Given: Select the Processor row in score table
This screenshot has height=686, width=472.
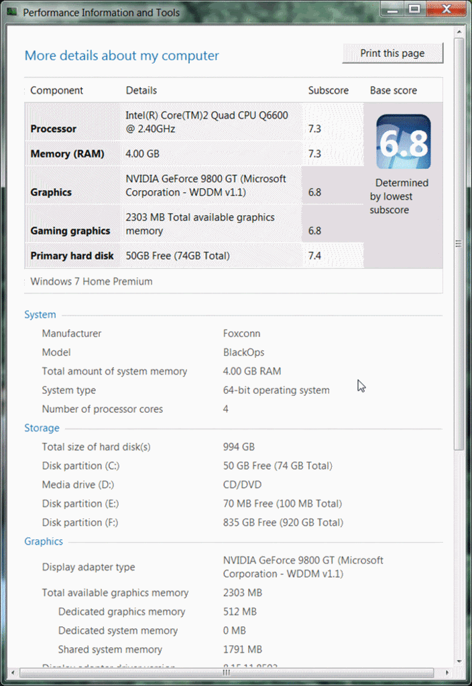Looking at the screenshot, I should click(x=54, y=129).
